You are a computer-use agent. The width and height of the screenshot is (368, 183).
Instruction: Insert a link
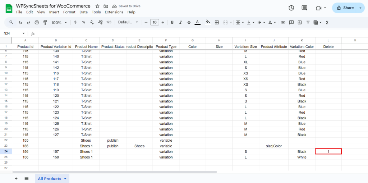click(x=283, y=22)
